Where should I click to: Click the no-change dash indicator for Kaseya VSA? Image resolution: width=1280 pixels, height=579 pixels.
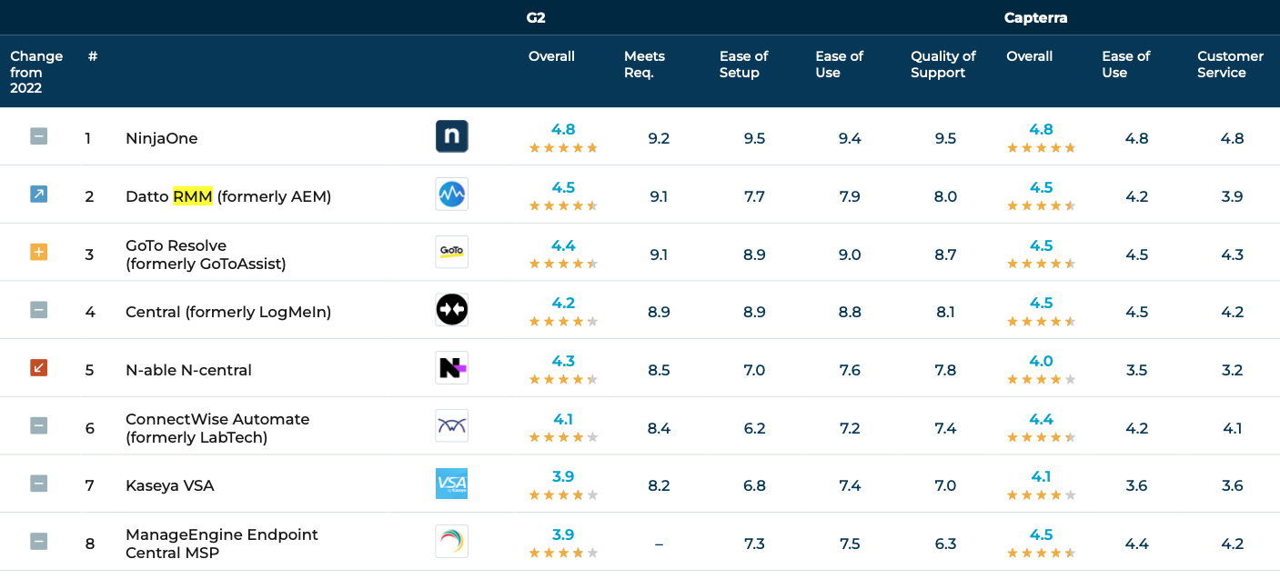point(37,484)
